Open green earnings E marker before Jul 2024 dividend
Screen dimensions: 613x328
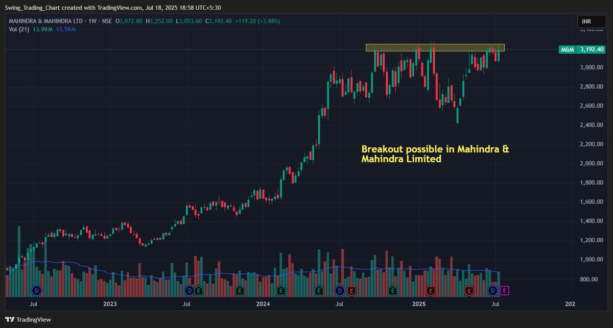(319, 290)
